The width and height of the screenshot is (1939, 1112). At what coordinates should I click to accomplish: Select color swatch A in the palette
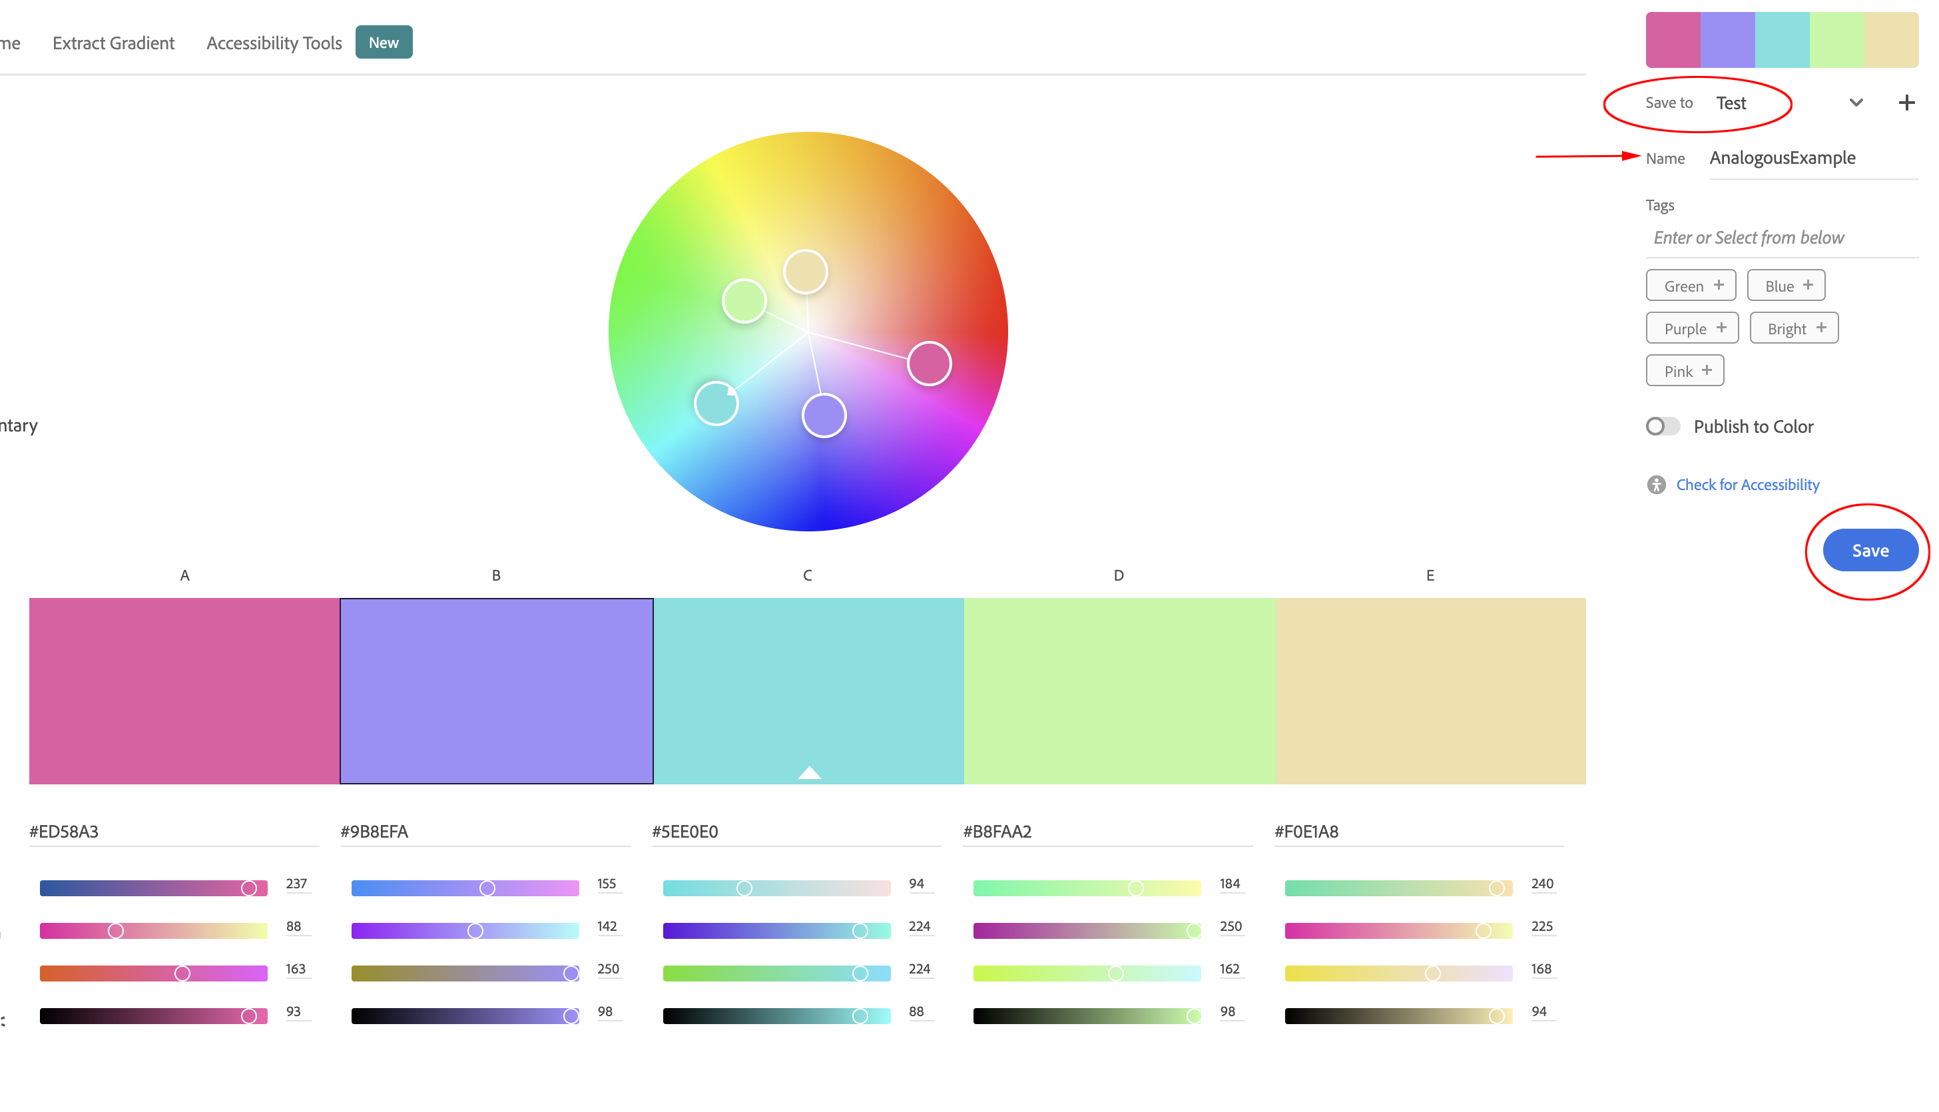tap(183, 690)
